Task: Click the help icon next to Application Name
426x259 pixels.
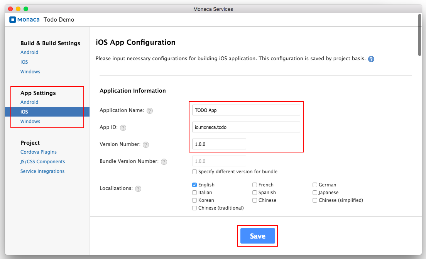Action: point(150,111)
